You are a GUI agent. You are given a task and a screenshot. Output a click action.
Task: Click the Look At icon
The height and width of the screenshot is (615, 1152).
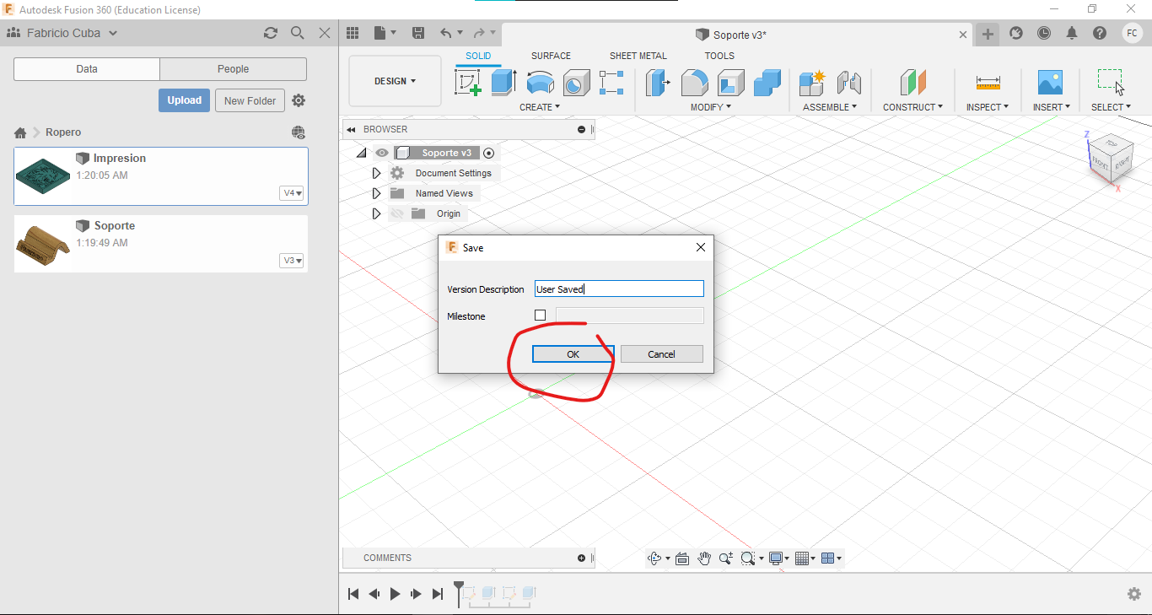(x=682, y=558)
